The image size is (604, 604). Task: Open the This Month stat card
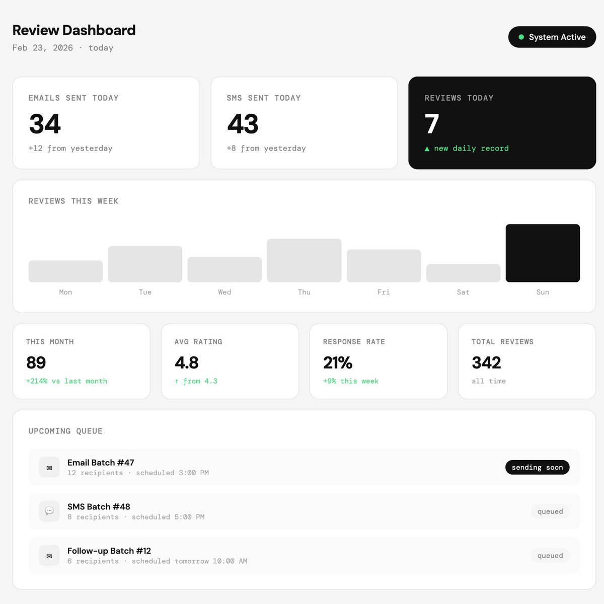82,361
